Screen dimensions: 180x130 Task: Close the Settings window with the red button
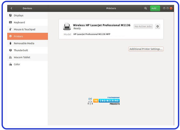(171, 8)
